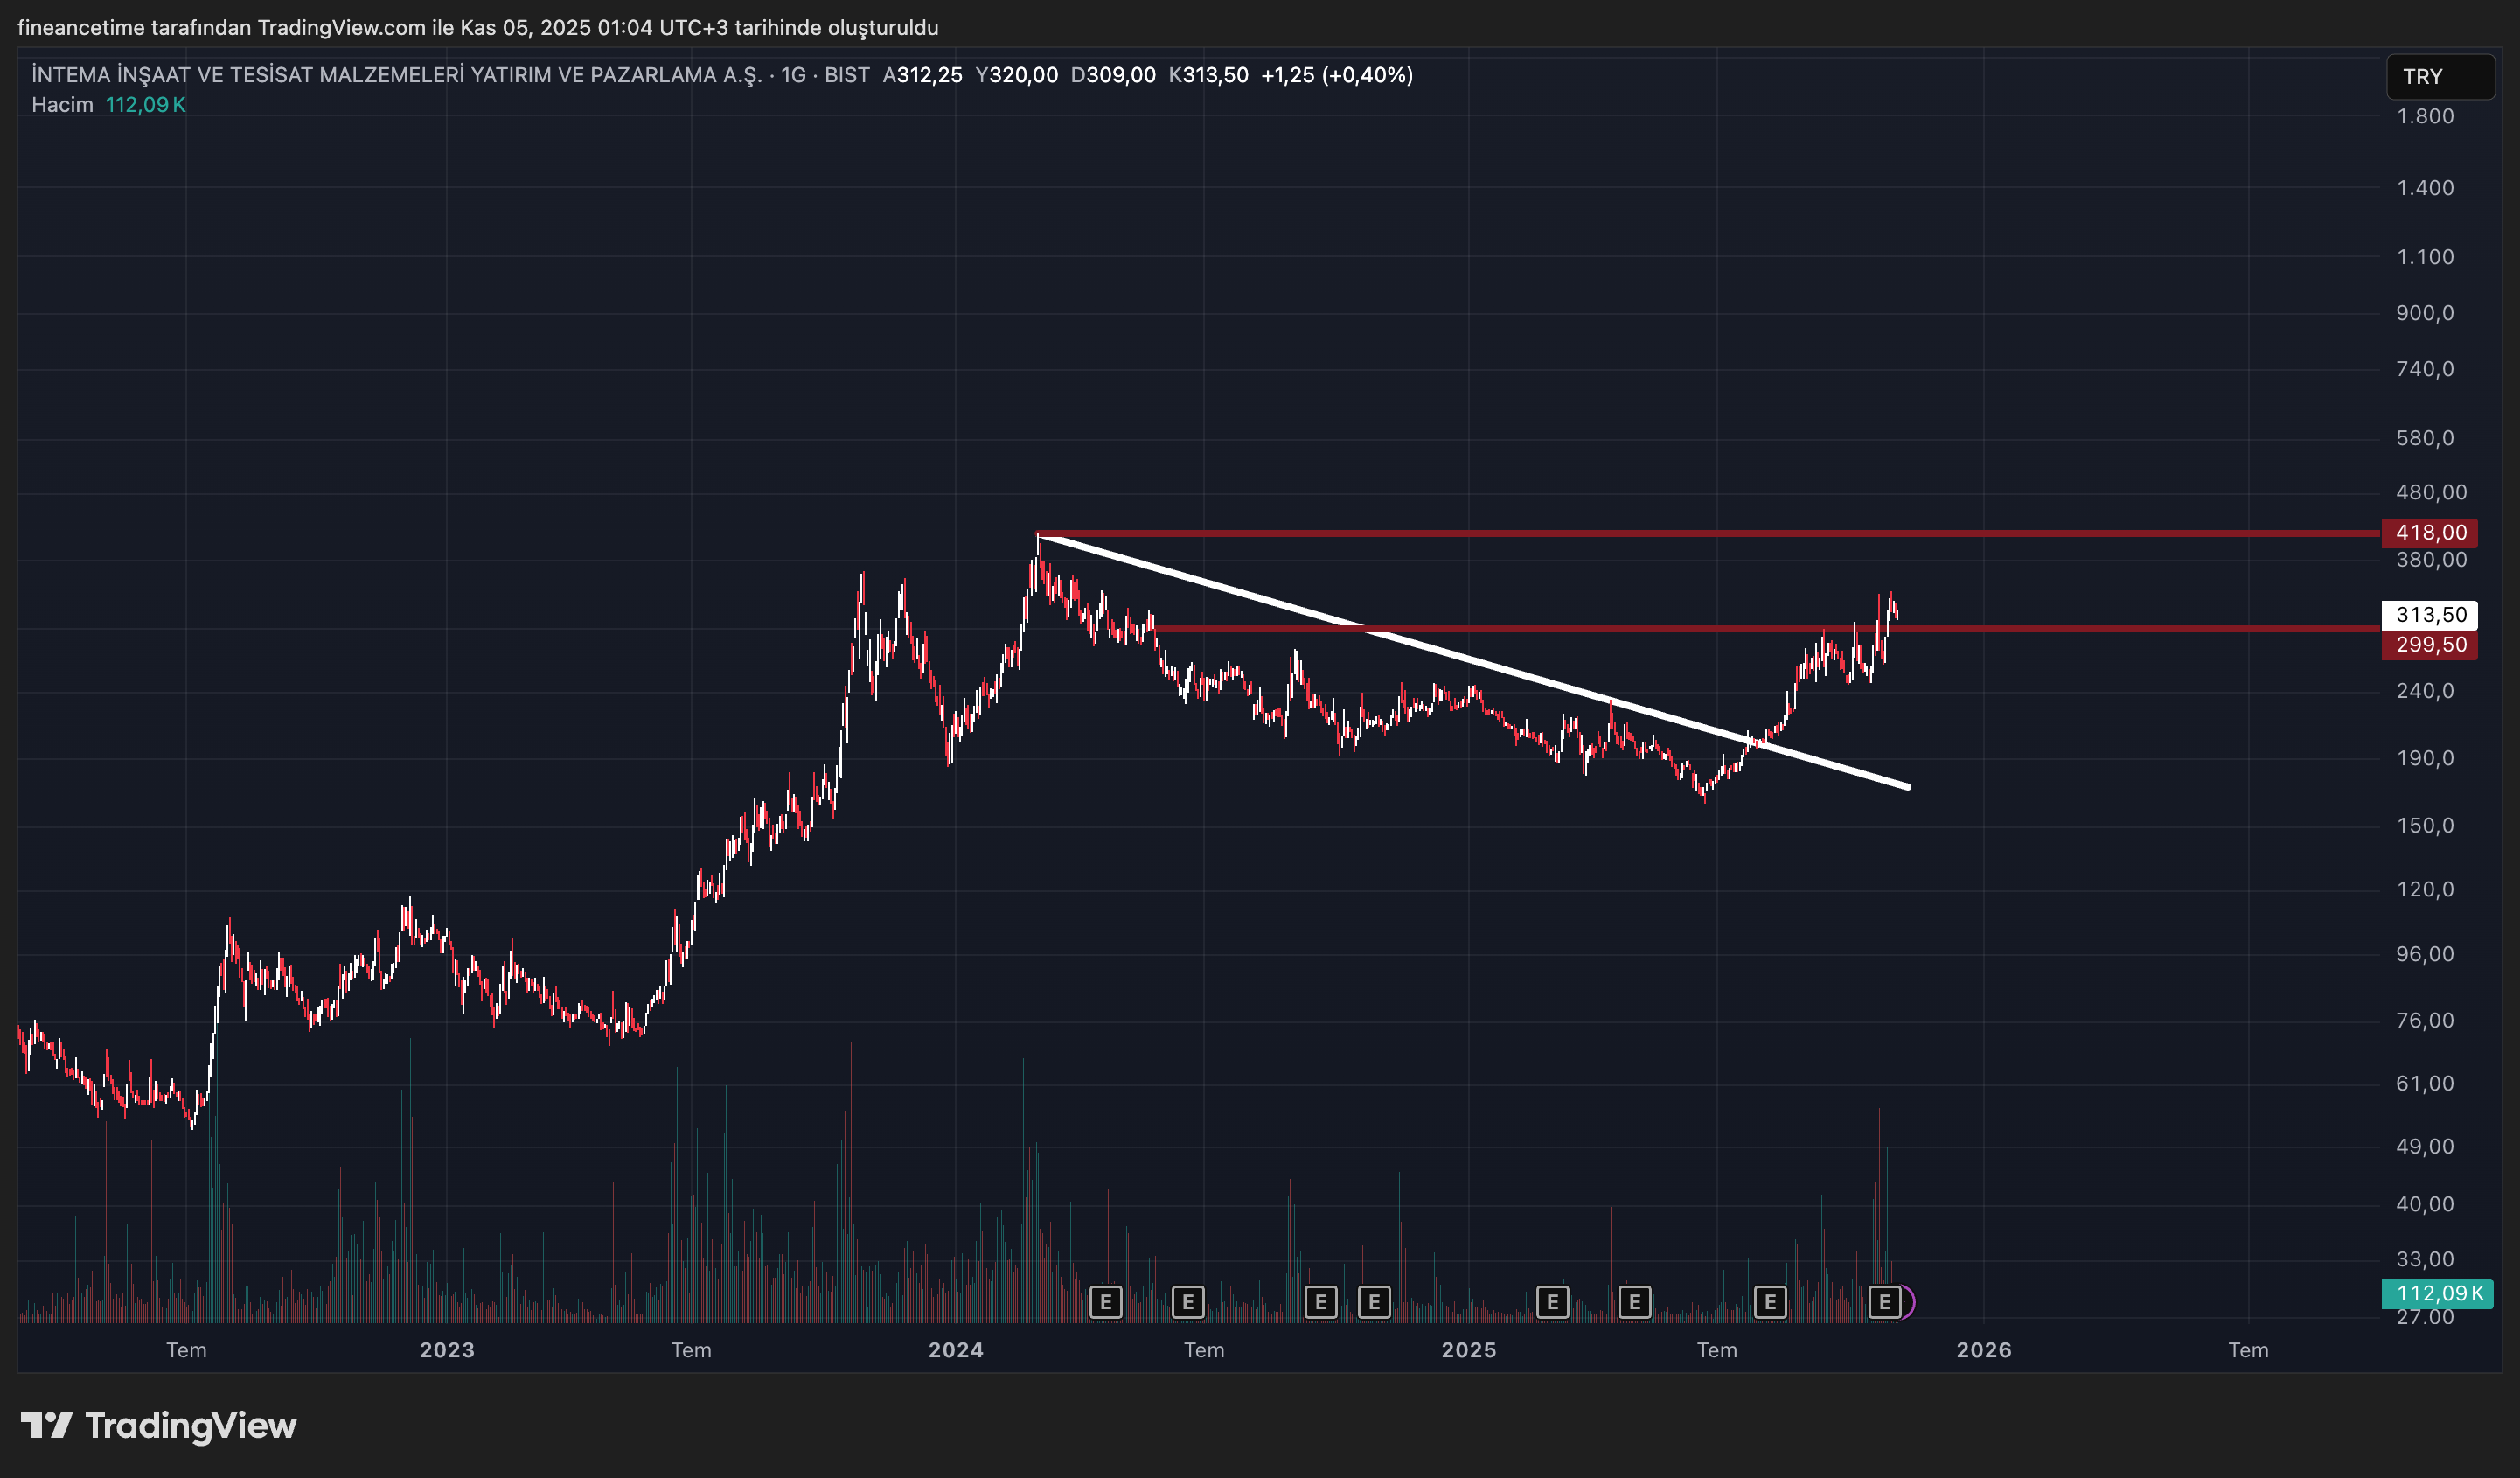
Task: Click the last (rightmost) E earnings marker
Action: pyautogui.click(x=1884, y=1302)
